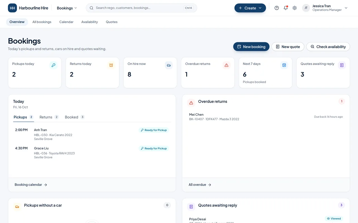Click Ready for Pickup badge for Grace Liu
358x223 pixels.
[154, 149]
